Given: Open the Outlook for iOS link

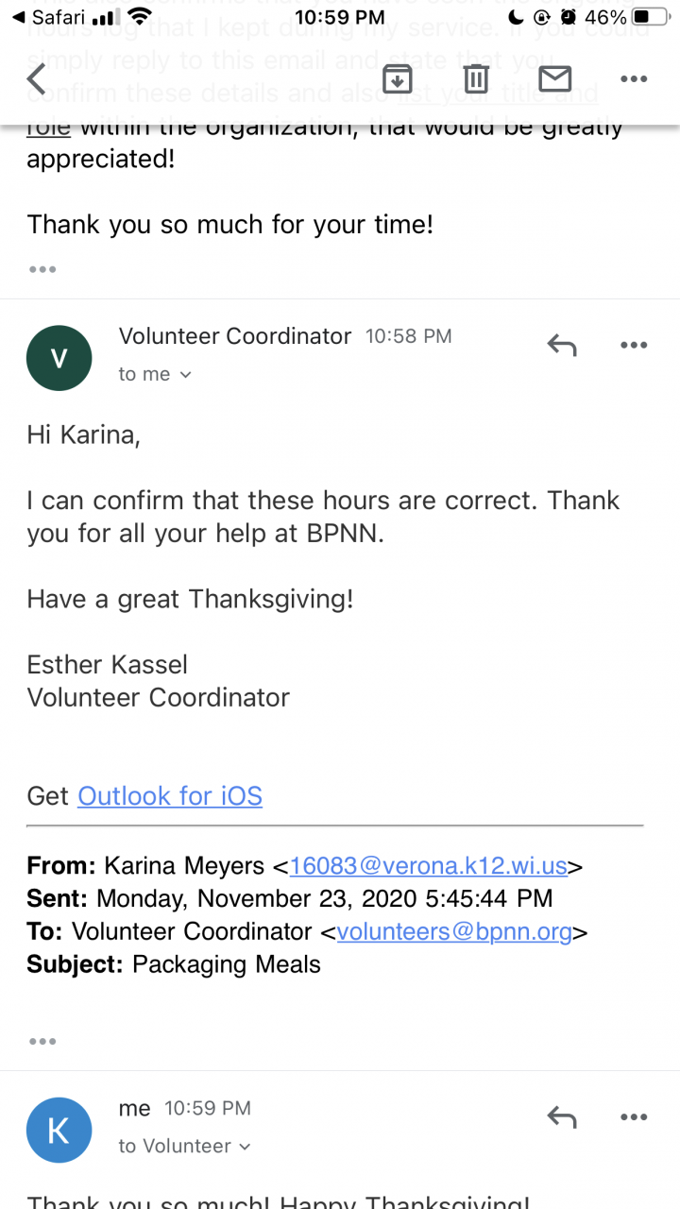Looking at the screenshot, I should (170, 796).
